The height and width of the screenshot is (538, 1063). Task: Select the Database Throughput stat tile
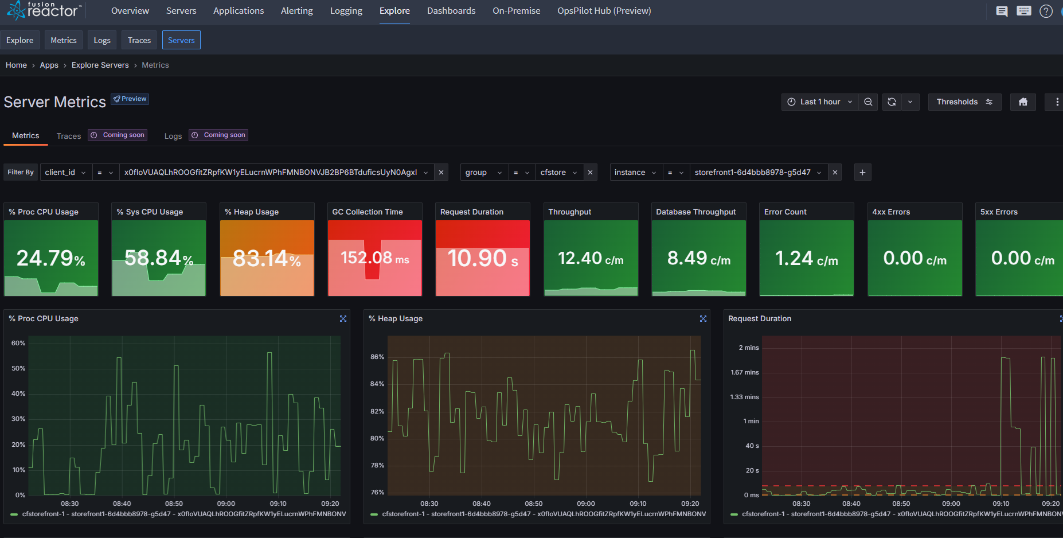tap(699, 249)
